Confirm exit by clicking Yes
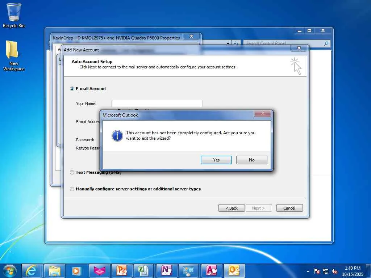This screenshot has width=371, height=278. 216,160
